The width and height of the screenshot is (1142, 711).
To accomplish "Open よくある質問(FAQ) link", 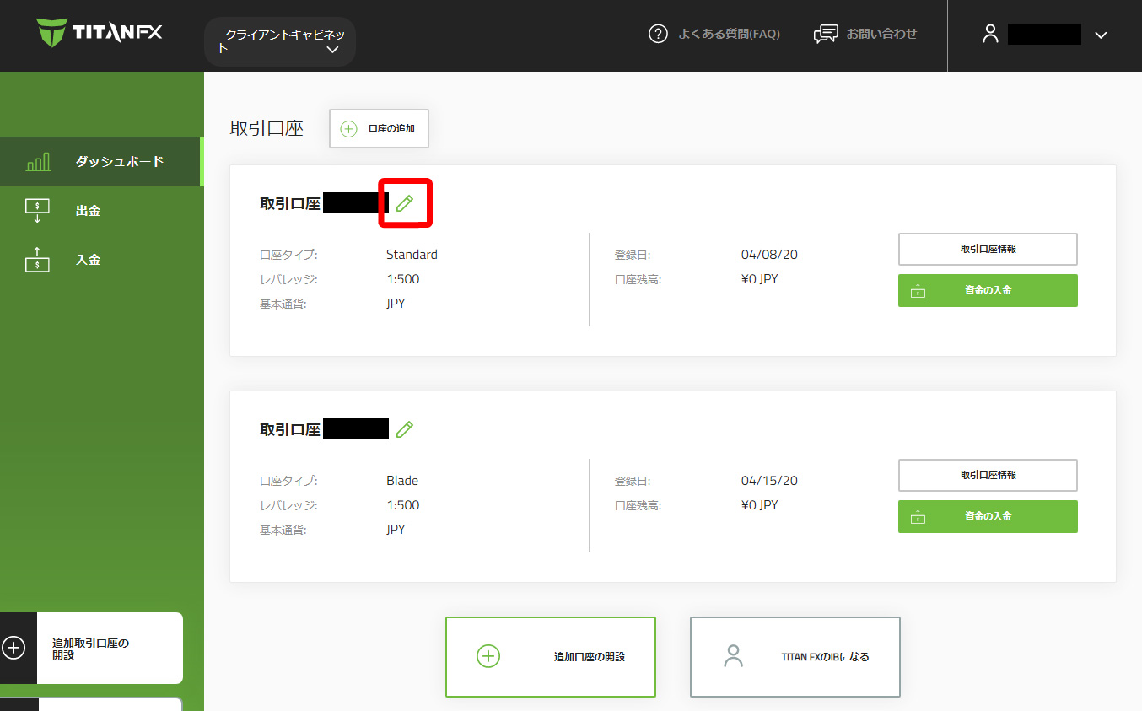I will 729,34.
